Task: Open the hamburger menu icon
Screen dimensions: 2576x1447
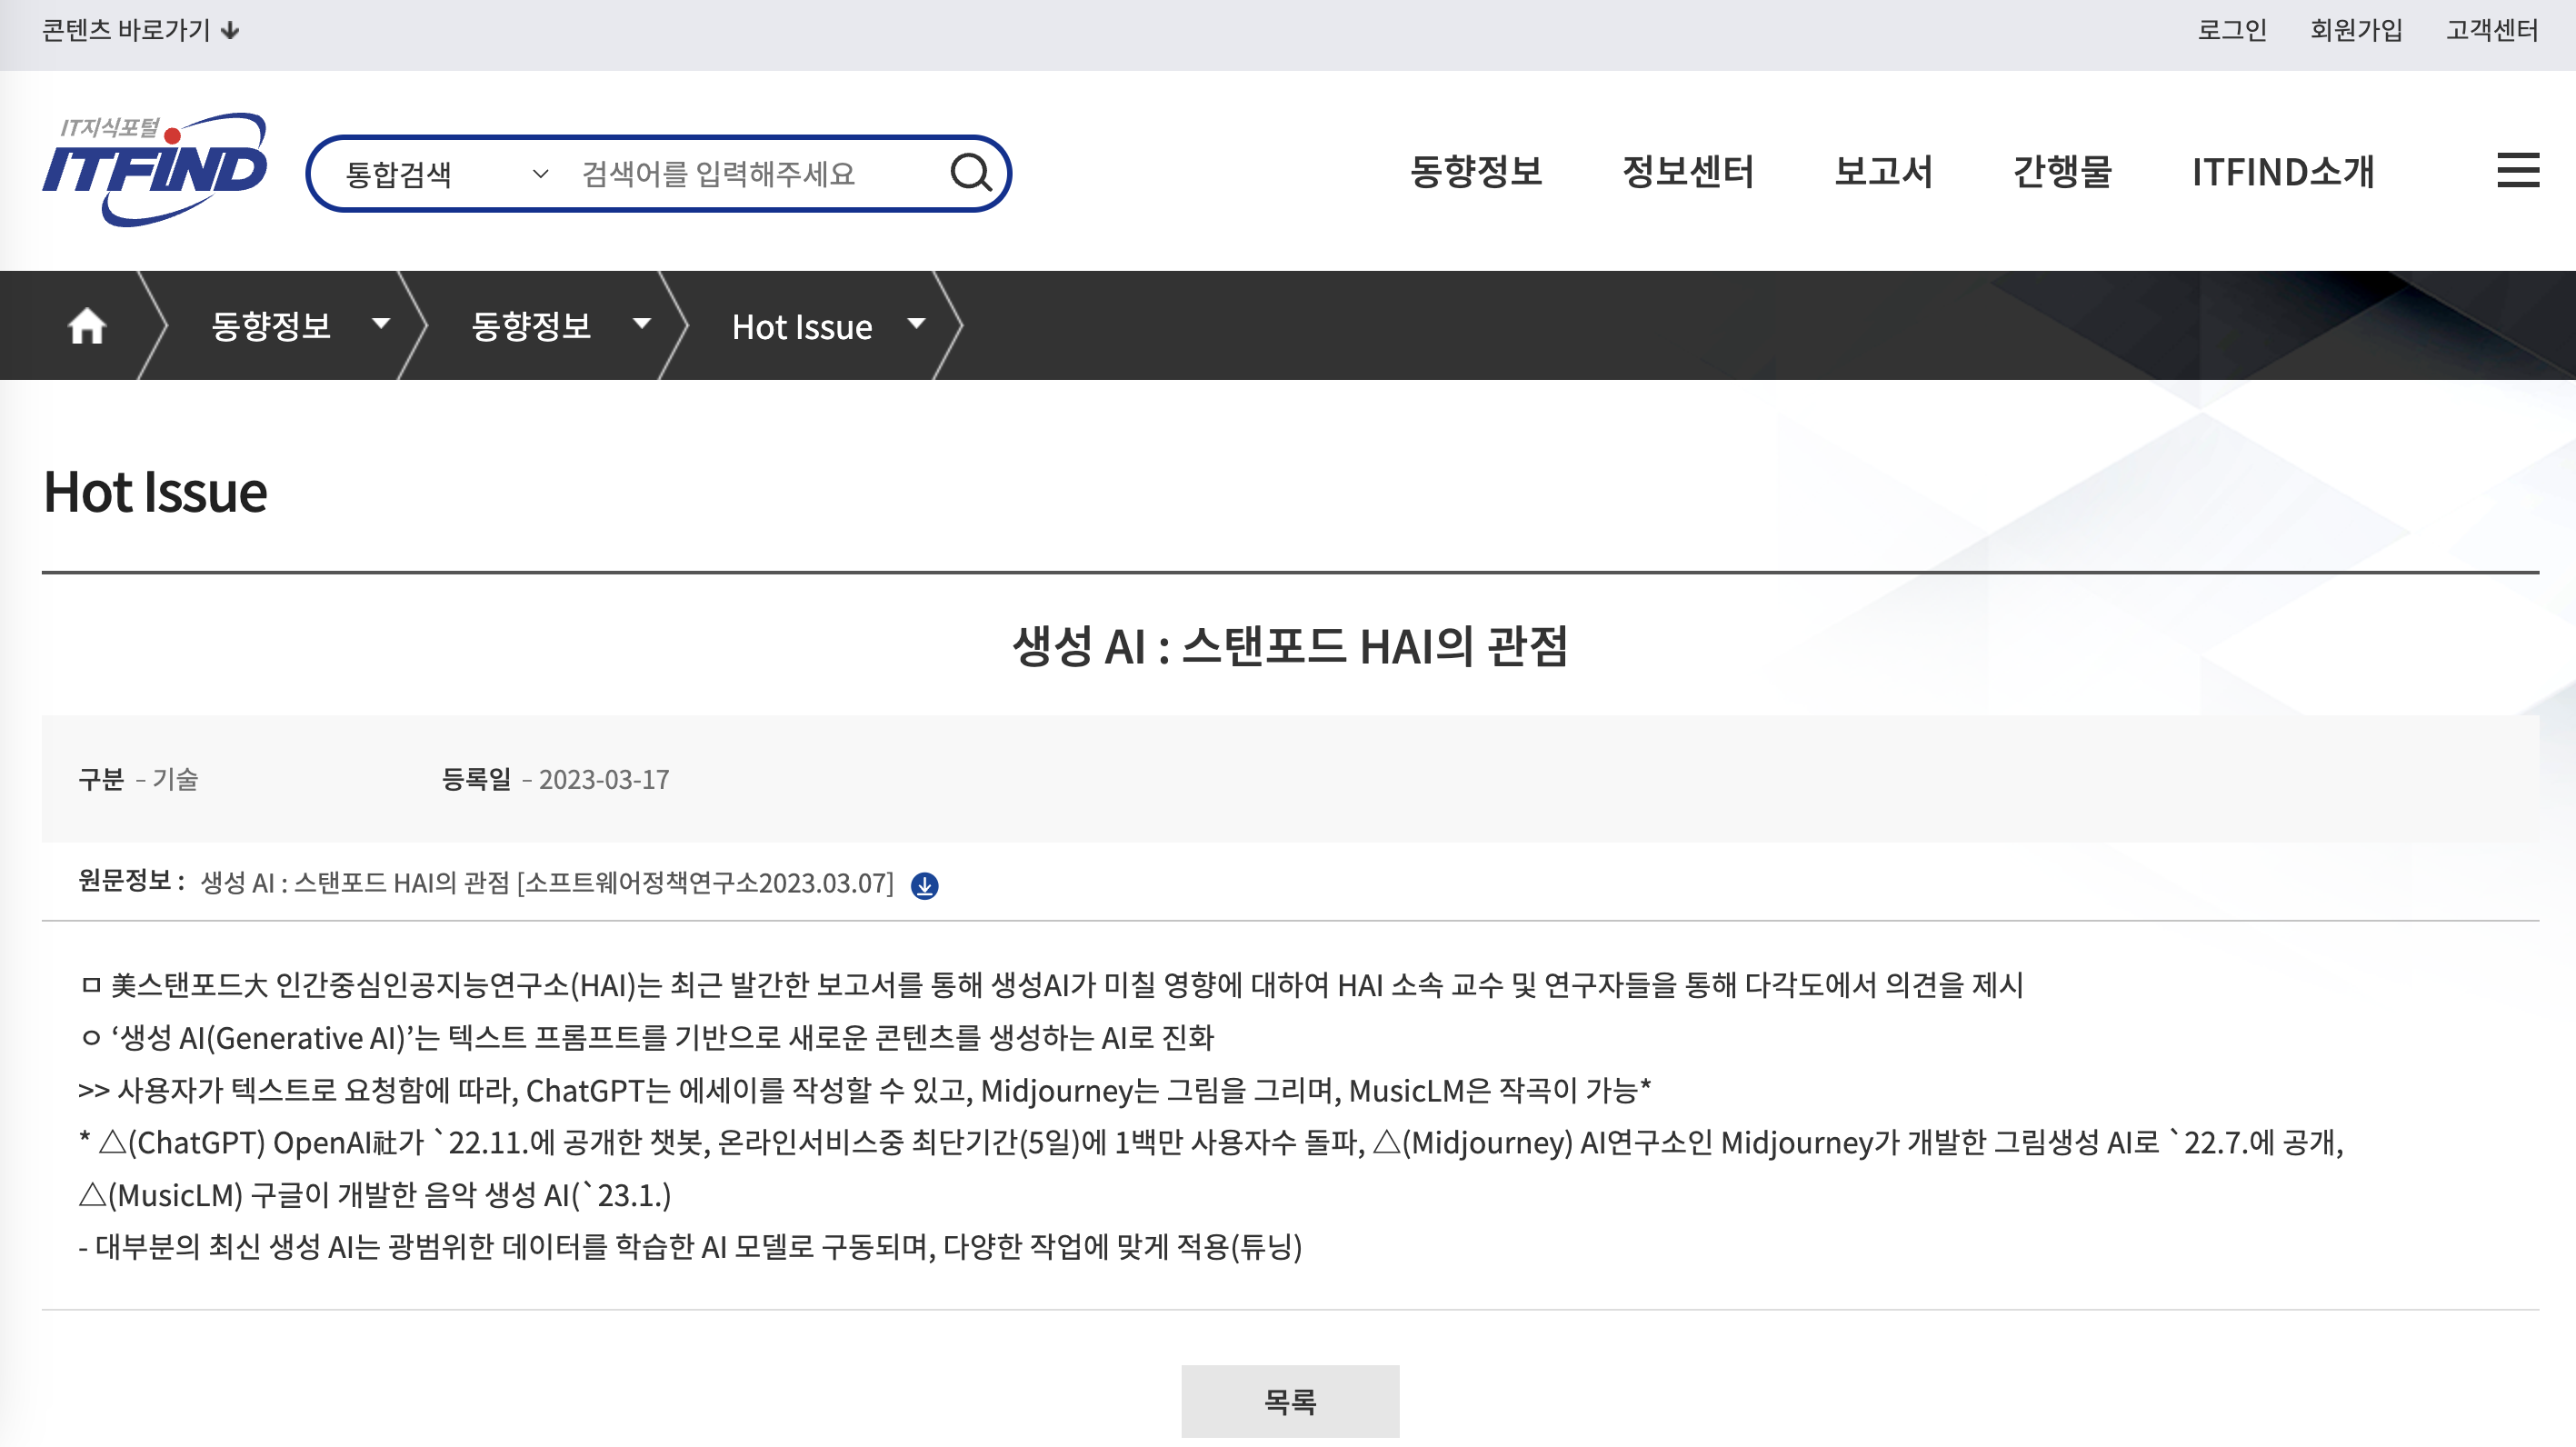Action: tap(2516, 170)
